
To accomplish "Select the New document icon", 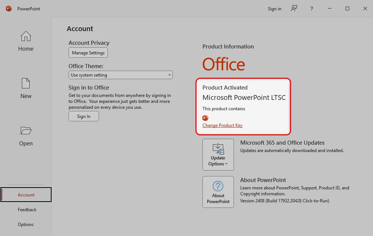I will [x=26, y=83].
